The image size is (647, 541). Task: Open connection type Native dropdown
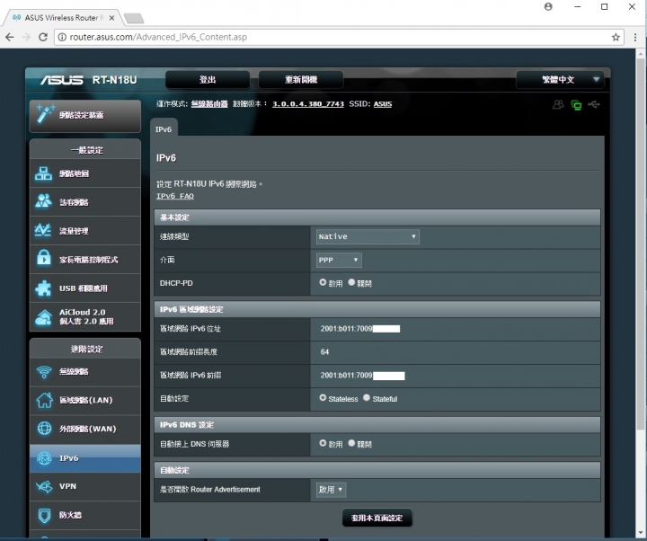point(368,236)
